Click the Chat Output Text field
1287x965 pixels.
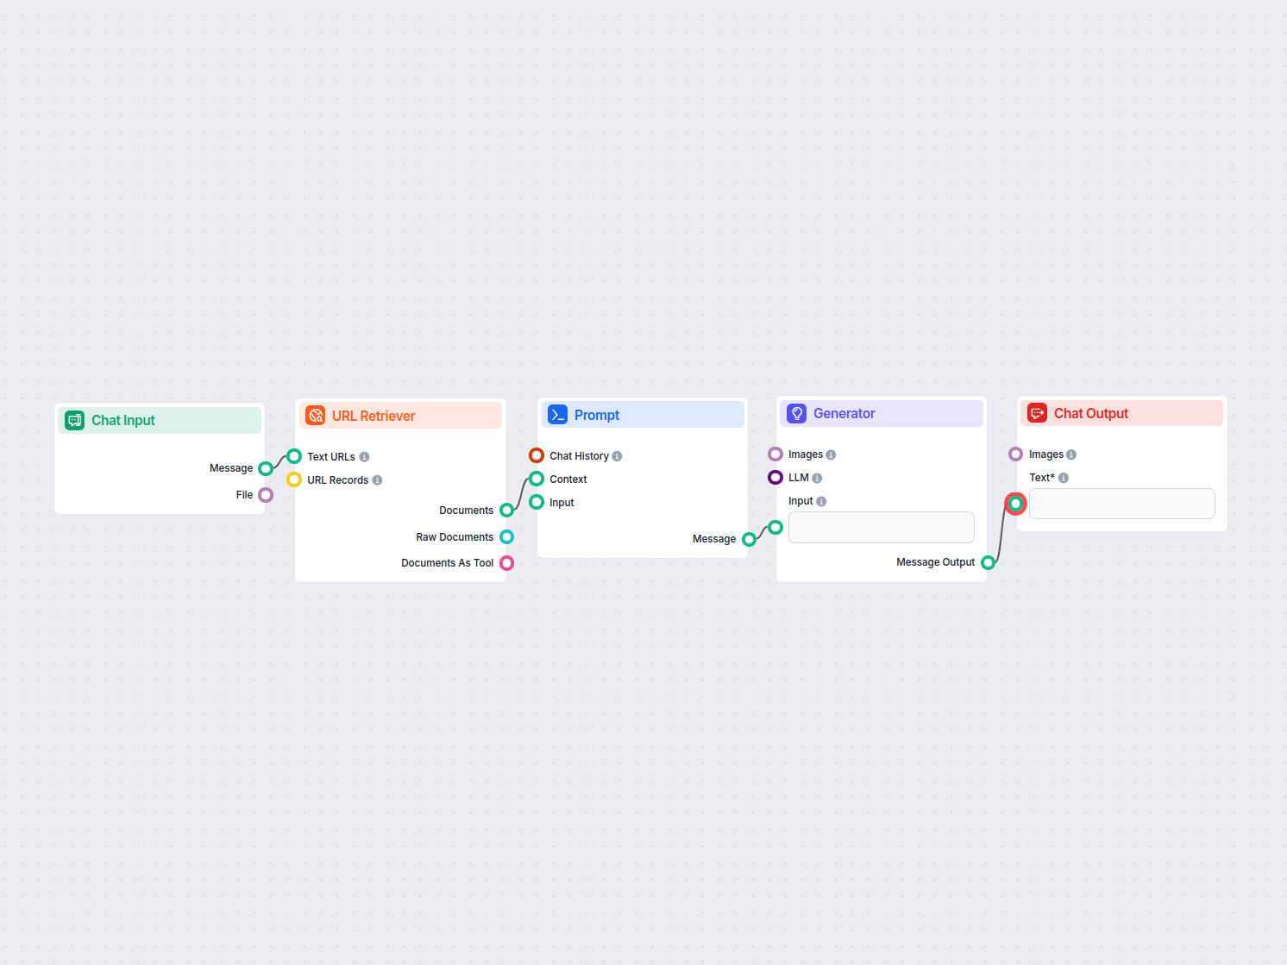pos(1121,504)
